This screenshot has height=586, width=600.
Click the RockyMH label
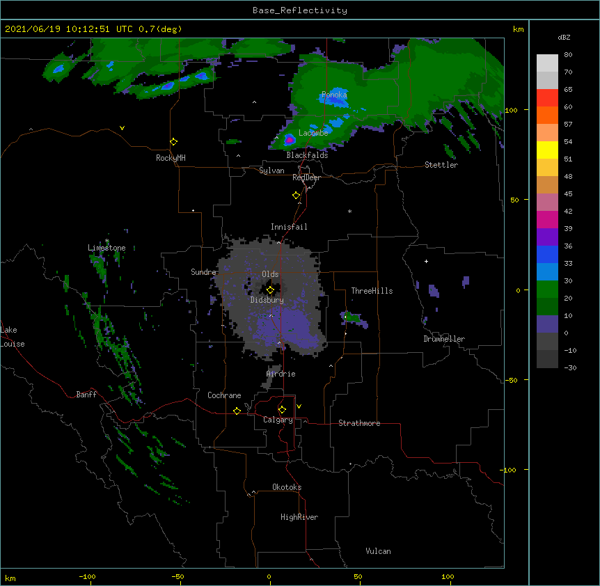click(171, 158)
